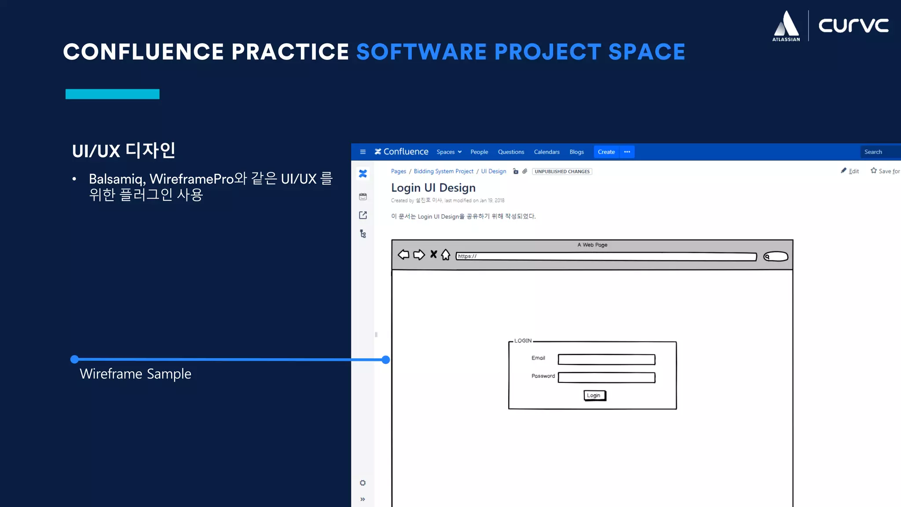Image resolution: width=901 pixels, height=507 pixels.
Task: Click the 'last modified on Jan 19, 2018' text
Action: 474,201
